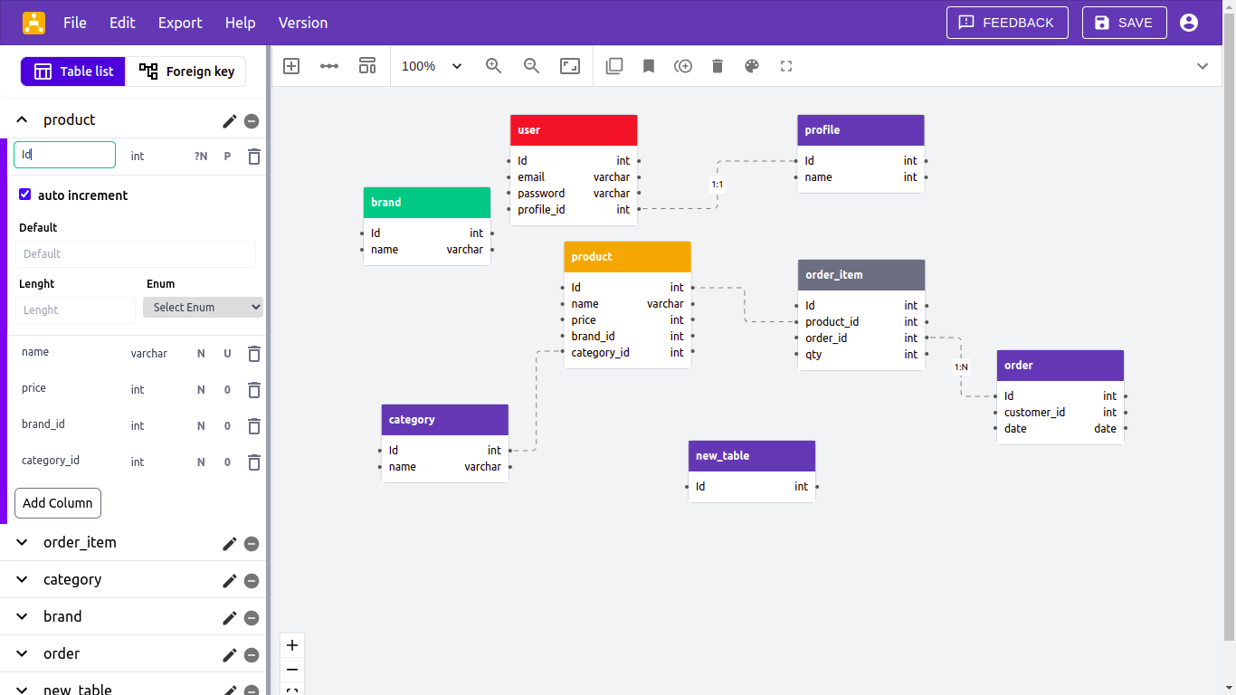Screen dimensions: 1236x695
Task: Collapse the product table section
Action: (23, 119)
